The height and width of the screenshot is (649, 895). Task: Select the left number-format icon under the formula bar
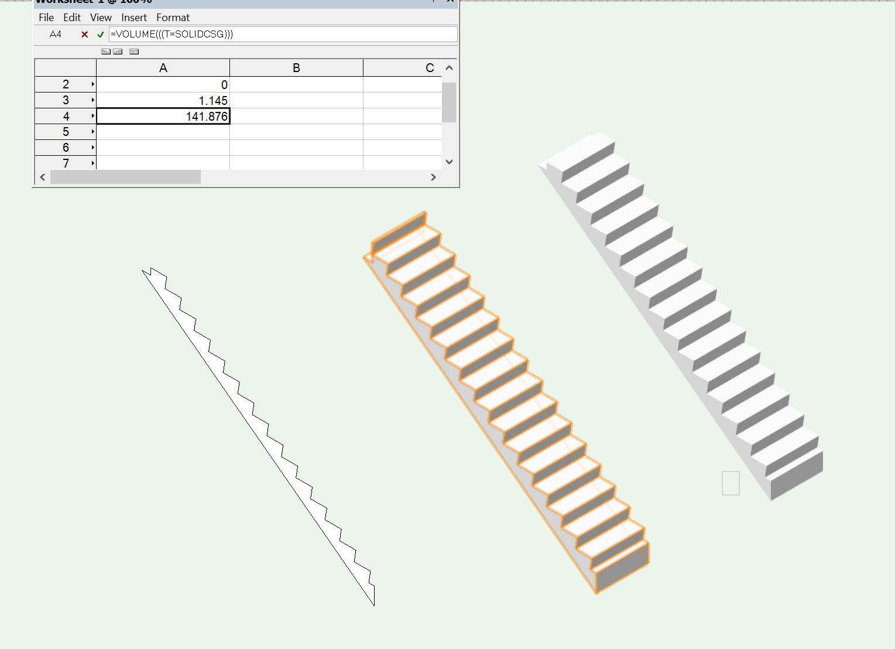pyautogui.click(x=106, y=52)
